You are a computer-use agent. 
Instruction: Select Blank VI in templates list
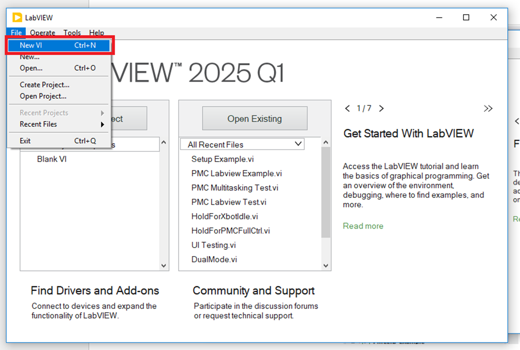[x=52, y=159]
